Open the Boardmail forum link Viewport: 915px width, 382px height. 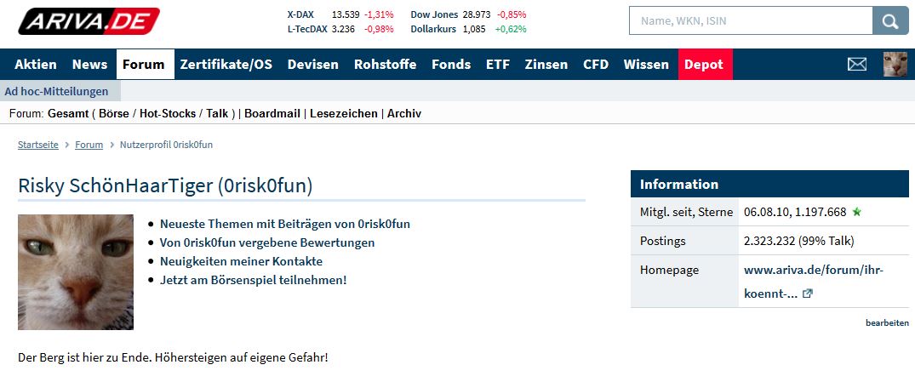point(272,114)
